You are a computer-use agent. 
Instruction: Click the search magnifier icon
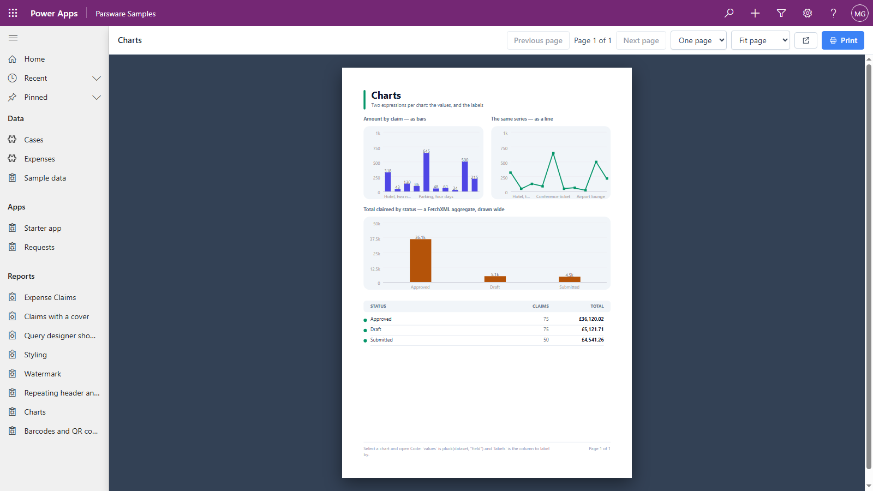point(729,13)
